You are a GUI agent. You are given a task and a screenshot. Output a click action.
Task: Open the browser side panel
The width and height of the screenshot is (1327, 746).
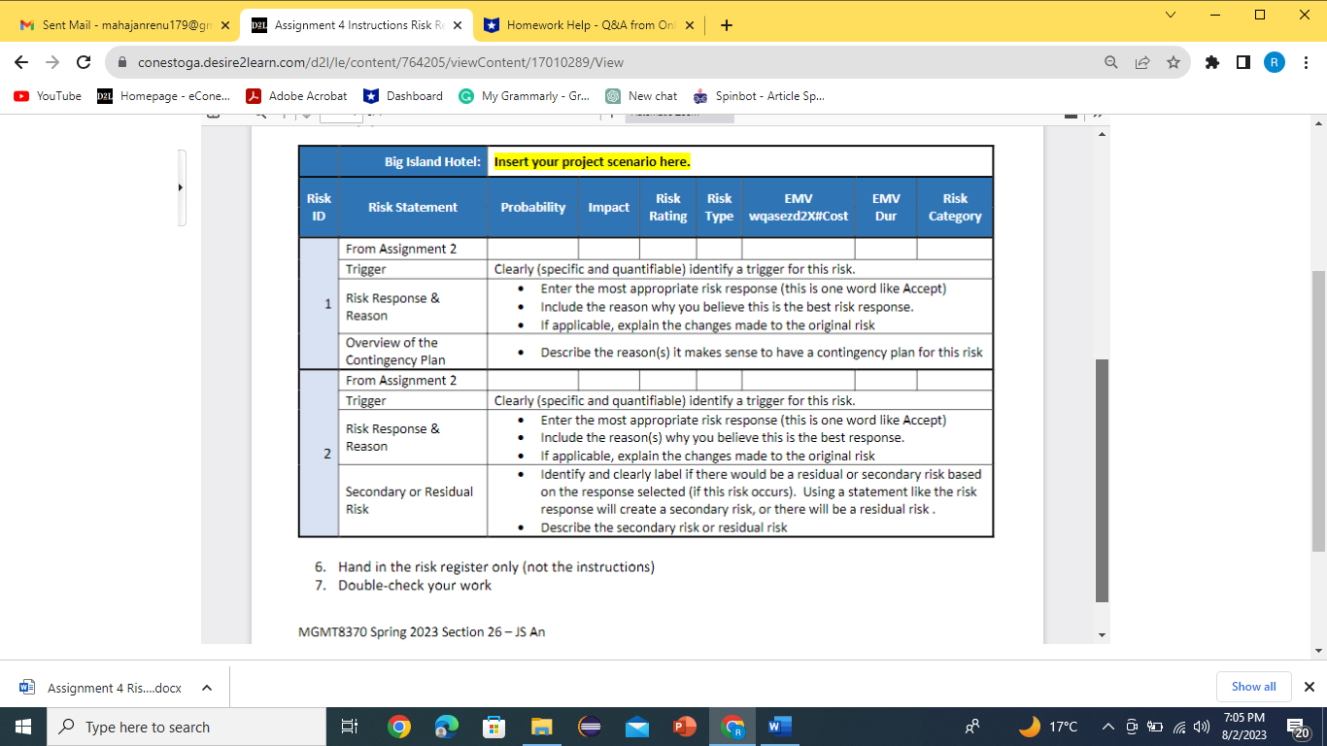tap(1242, 62)
